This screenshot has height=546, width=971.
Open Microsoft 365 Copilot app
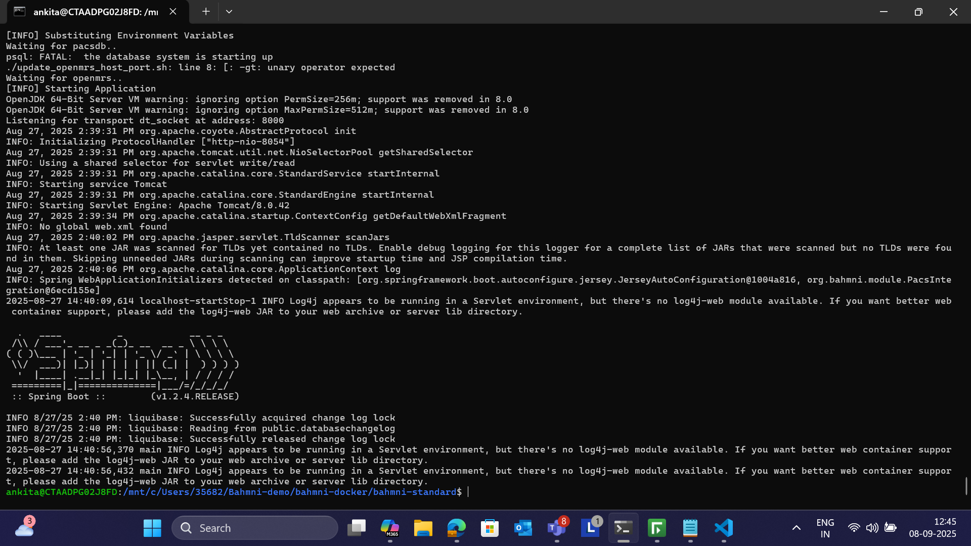click(x=389, y=528)
